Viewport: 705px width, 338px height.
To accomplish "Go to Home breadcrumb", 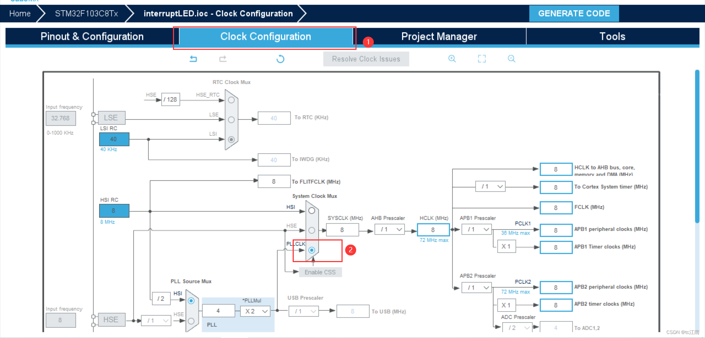I will click(20, 14).
